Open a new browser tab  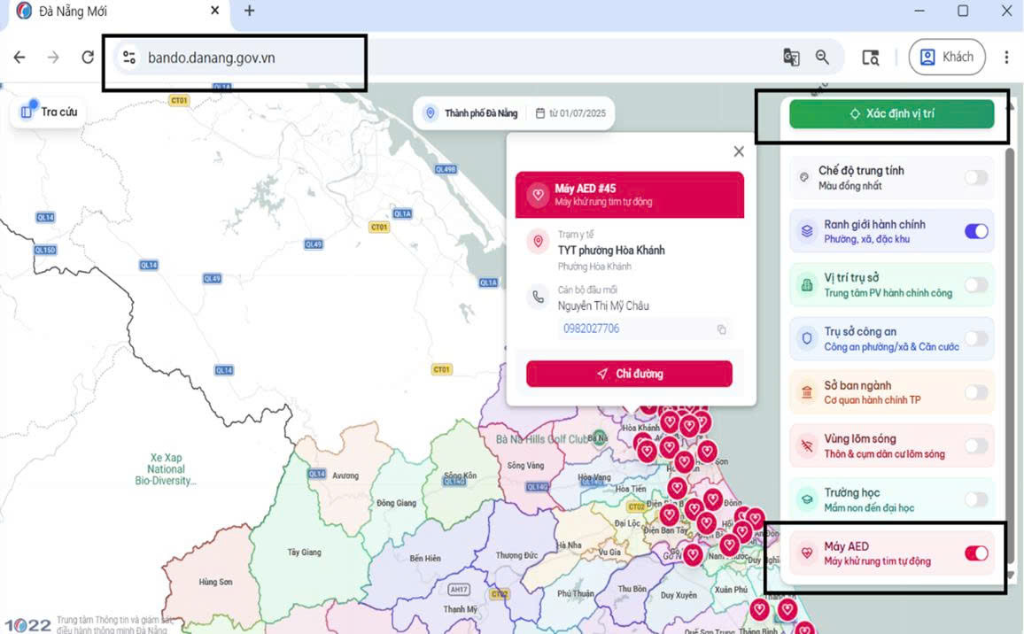coord(250,11)
